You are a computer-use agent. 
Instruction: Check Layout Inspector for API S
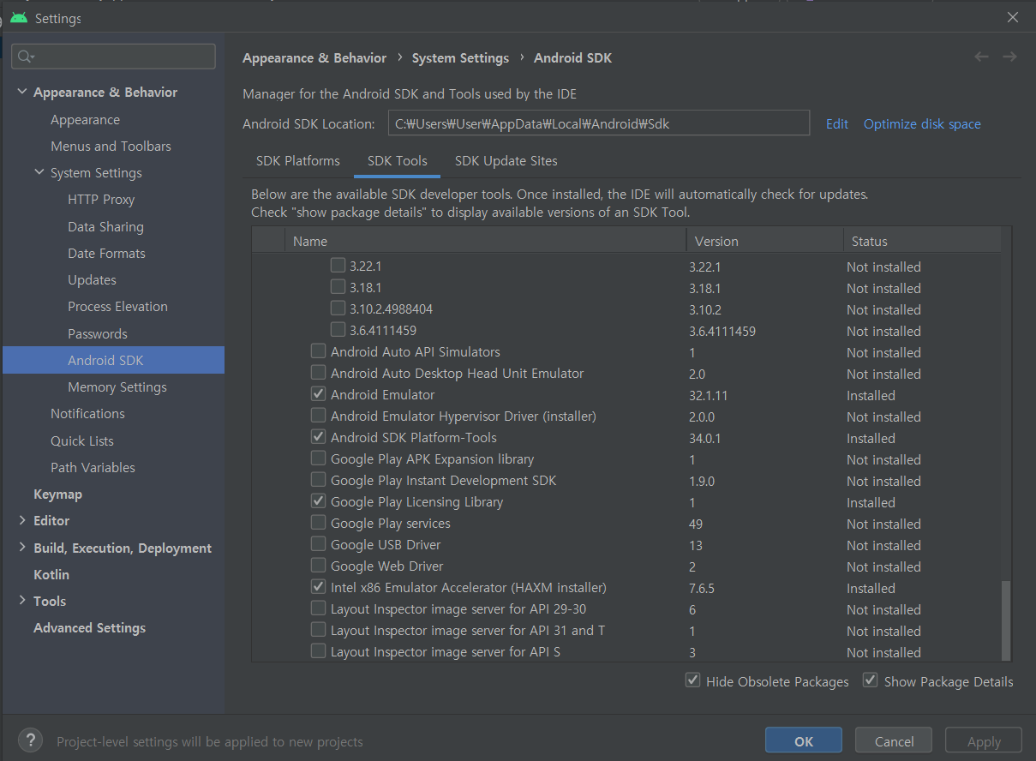pyautogui.click(x=318, y=651)
